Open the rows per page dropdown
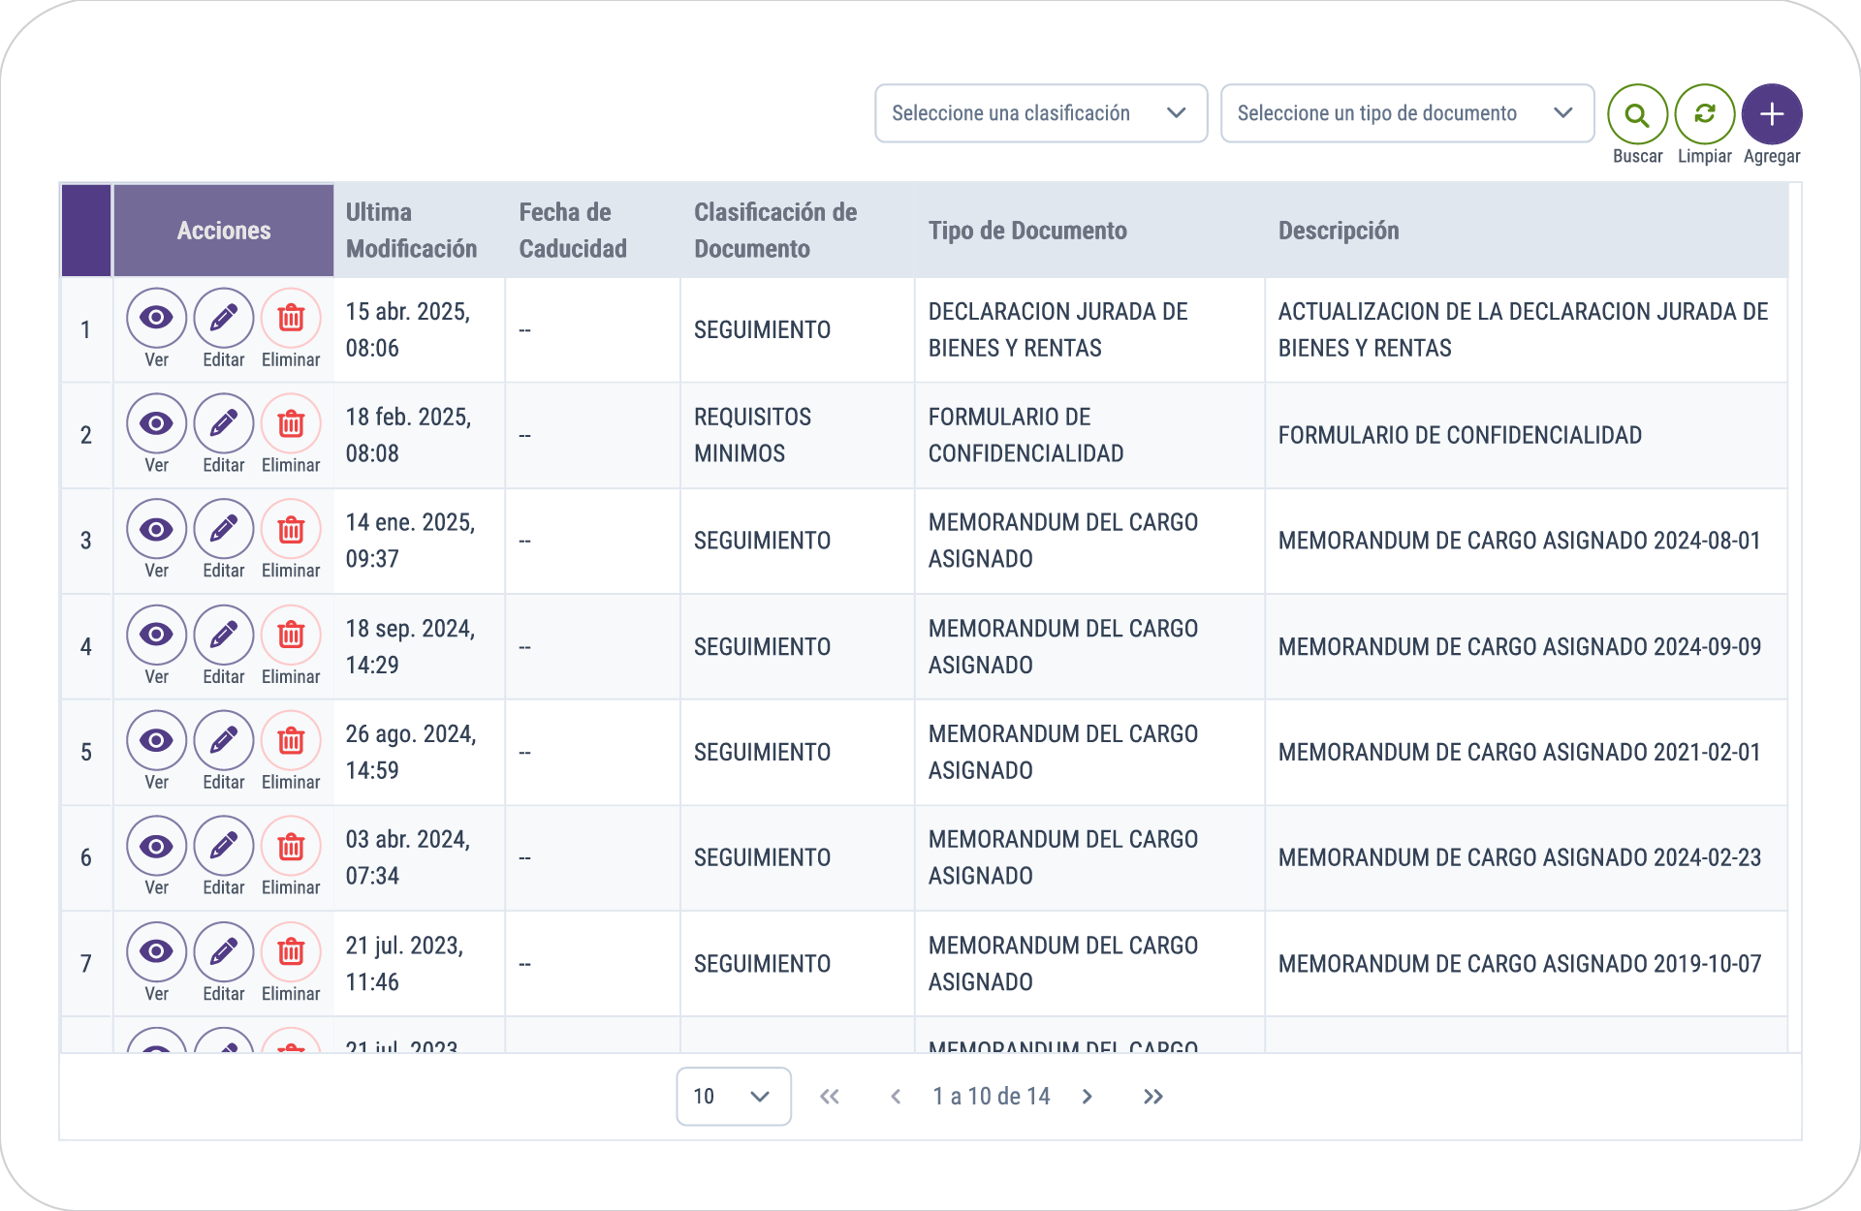The height and width of the screenshot is (1211, 1861). [733, 1096]
